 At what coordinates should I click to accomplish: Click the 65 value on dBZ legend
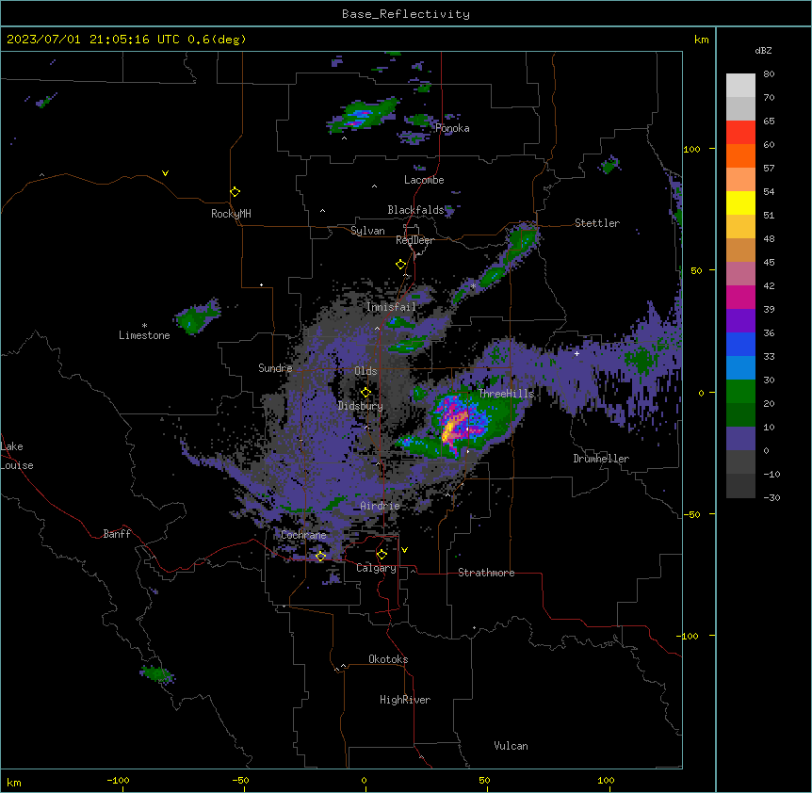point(769,121)
